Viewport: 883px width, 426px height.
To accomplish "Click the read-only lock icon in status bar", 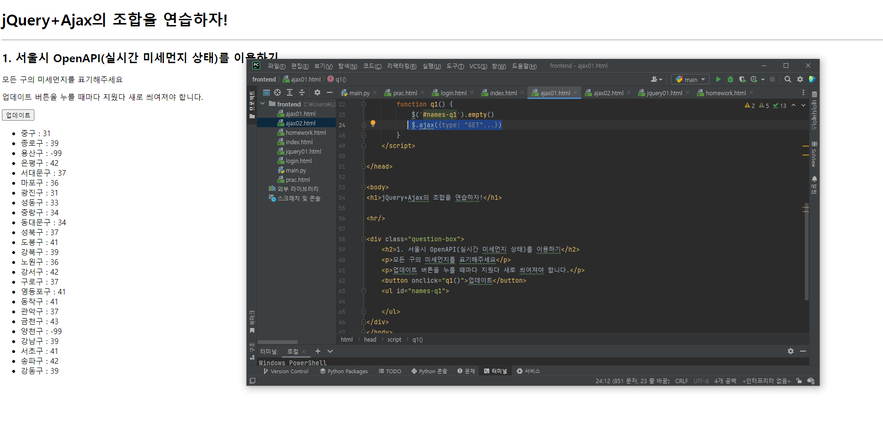I will coord(799,381).
